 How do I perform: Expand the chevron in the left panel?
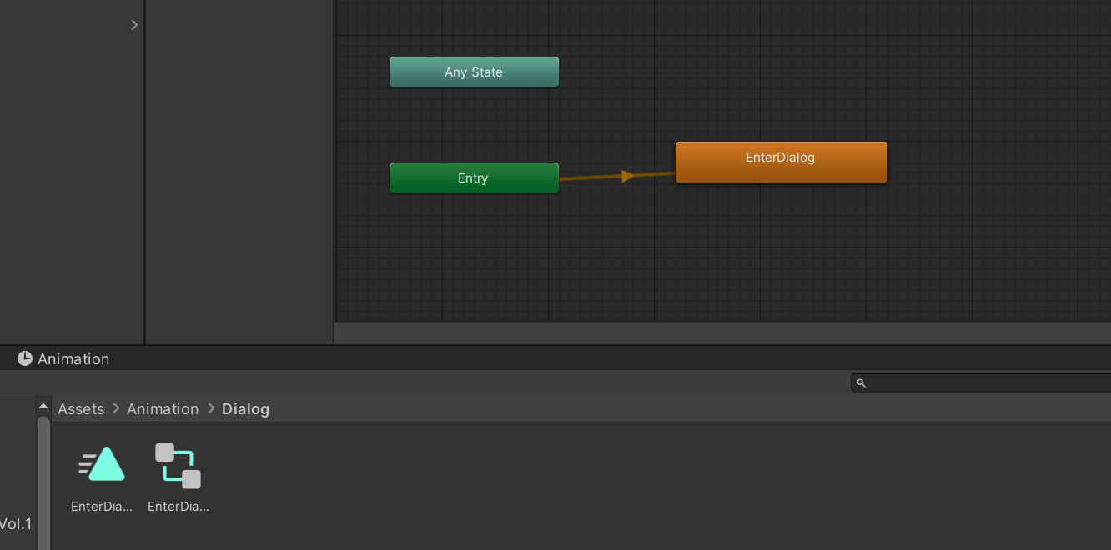click(x=134, y=25)
